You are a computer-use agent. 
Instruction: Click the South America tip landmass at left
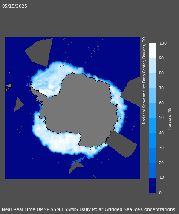point(8,87)
